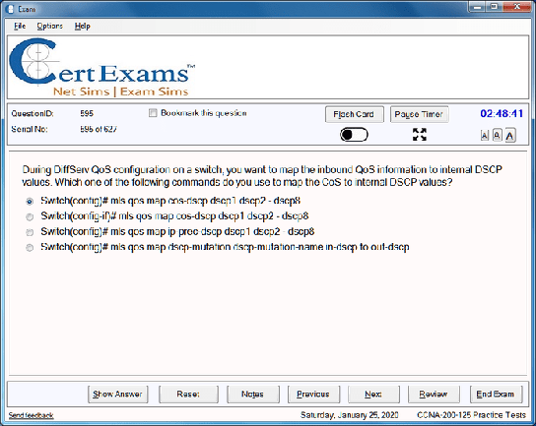Open the Help menu
The width and height of the screenshot is (536, 426).
(x=83, y=26)
